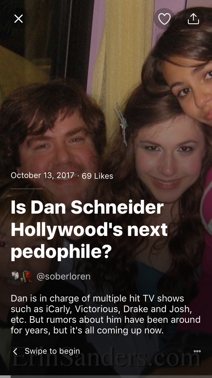Open the three-dot more options menu

point(197,351)
